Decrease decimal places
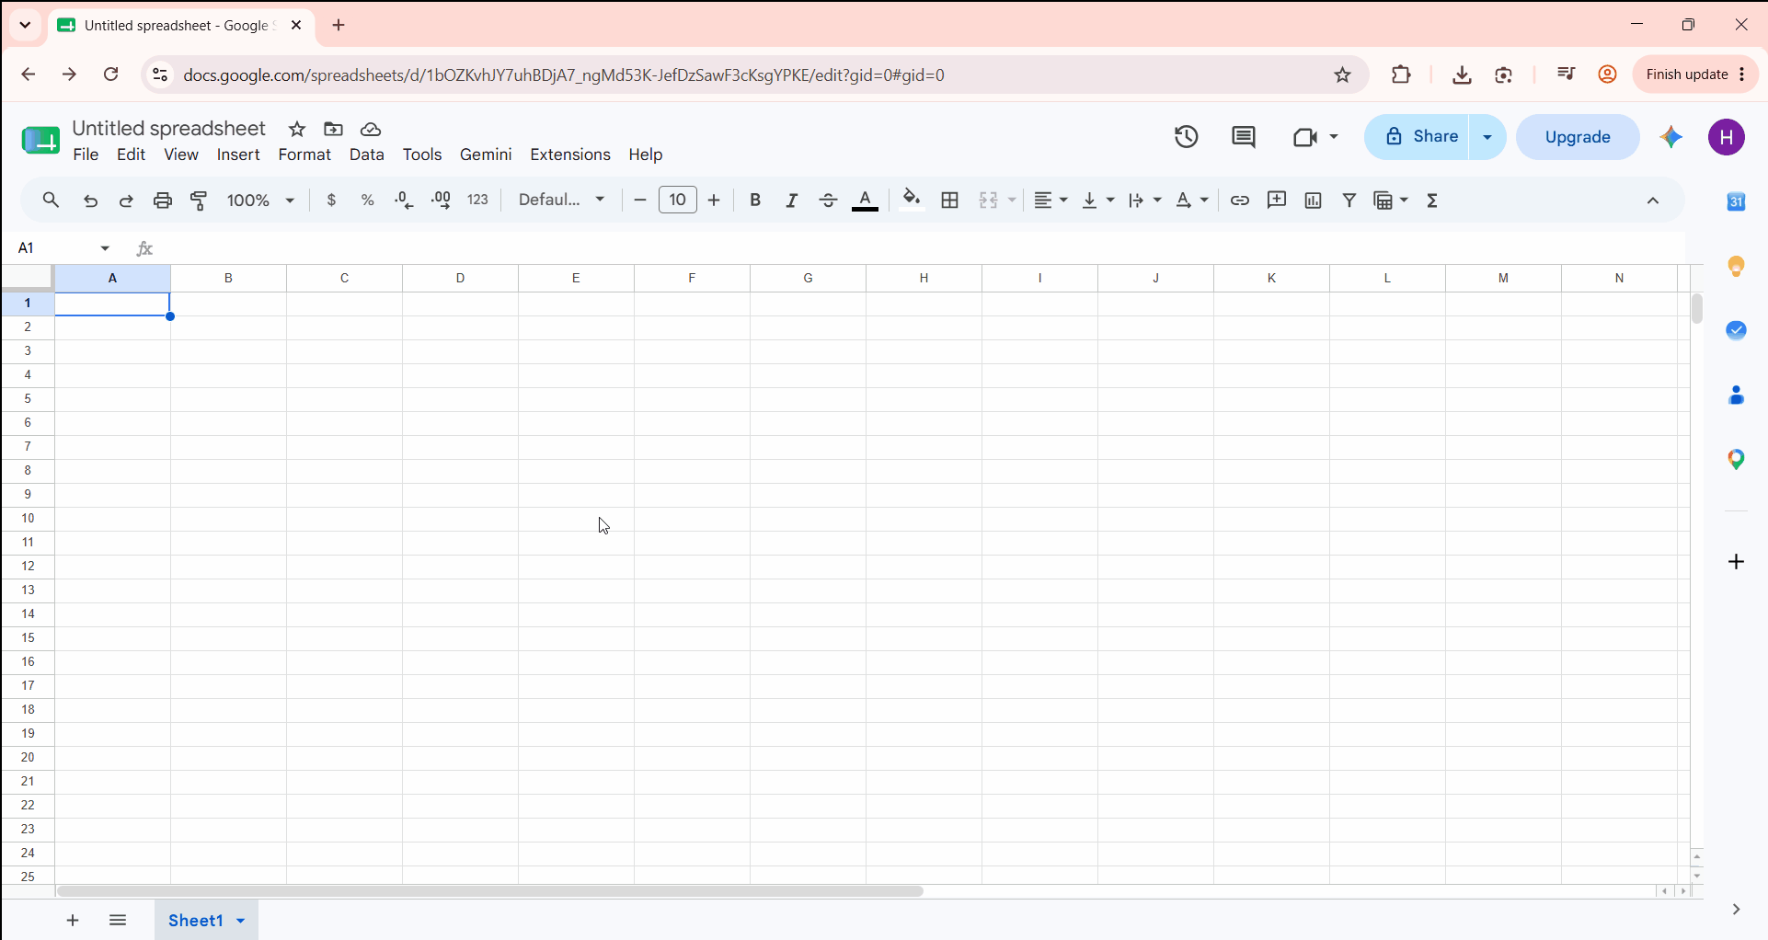The width and height of the screenshot is (1768, 940). pos(404,200)
